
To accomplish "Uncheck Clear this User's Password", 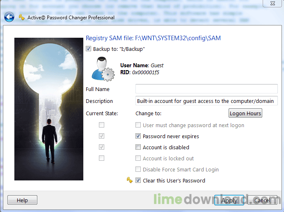I will pyautogui.click(x=138, y=180).
